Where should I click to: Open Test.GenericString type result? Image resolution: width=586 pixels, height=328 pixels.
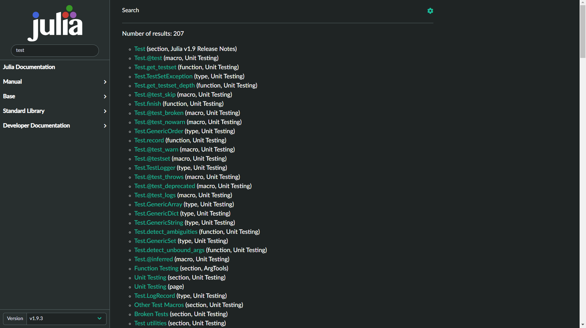pyautogui.click(x=159, y=223)
